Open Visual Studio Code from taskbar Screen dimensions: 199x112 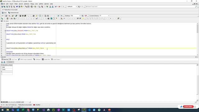(89, 110)
